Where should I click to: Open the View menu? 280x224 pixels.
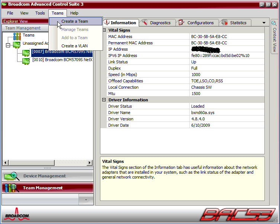tap(24, 13)
